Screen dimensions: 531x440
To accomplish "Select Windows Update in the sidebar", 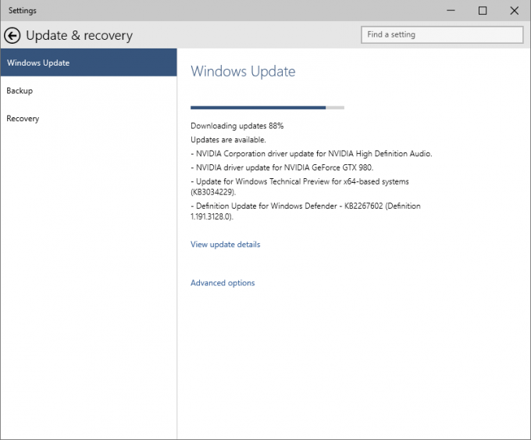I will pyautogui.click(x=89, y=63).
